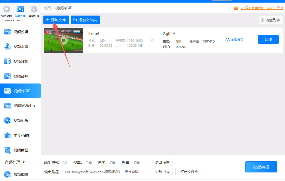Open the 视频水印 tool

point(20,47)
